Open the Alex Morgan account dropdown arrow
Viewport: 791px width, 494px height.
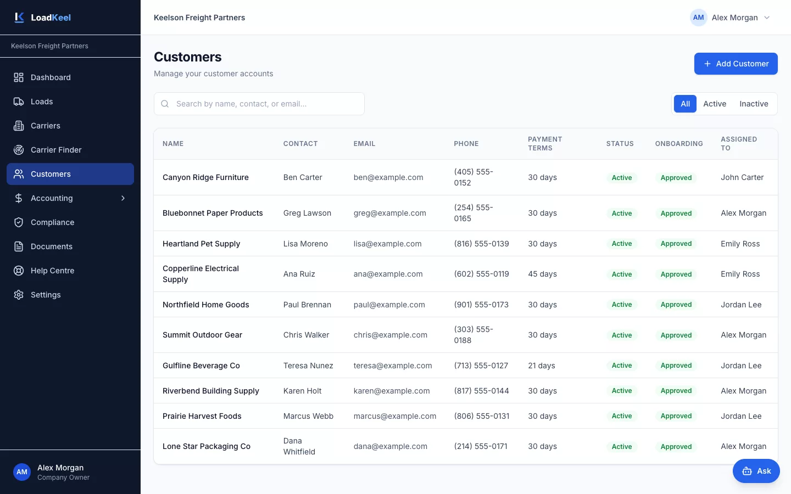pyautogui.click(x=767, y=18)
